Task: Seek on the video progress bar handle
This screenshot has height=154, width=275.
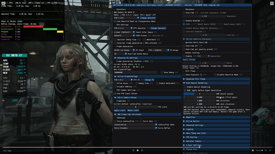Action: [199, 147]
